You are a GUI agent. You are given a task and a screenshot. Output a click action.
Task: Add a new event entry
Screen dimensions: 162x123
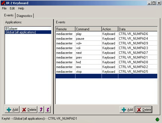point(127,109)
